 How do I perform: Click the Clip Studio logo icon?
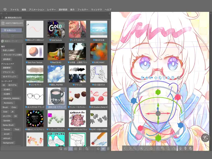[x=5, y=10]
